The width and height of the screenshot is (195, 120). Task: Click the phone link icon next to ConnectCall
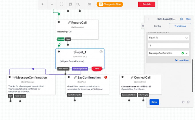click(132, 77)
